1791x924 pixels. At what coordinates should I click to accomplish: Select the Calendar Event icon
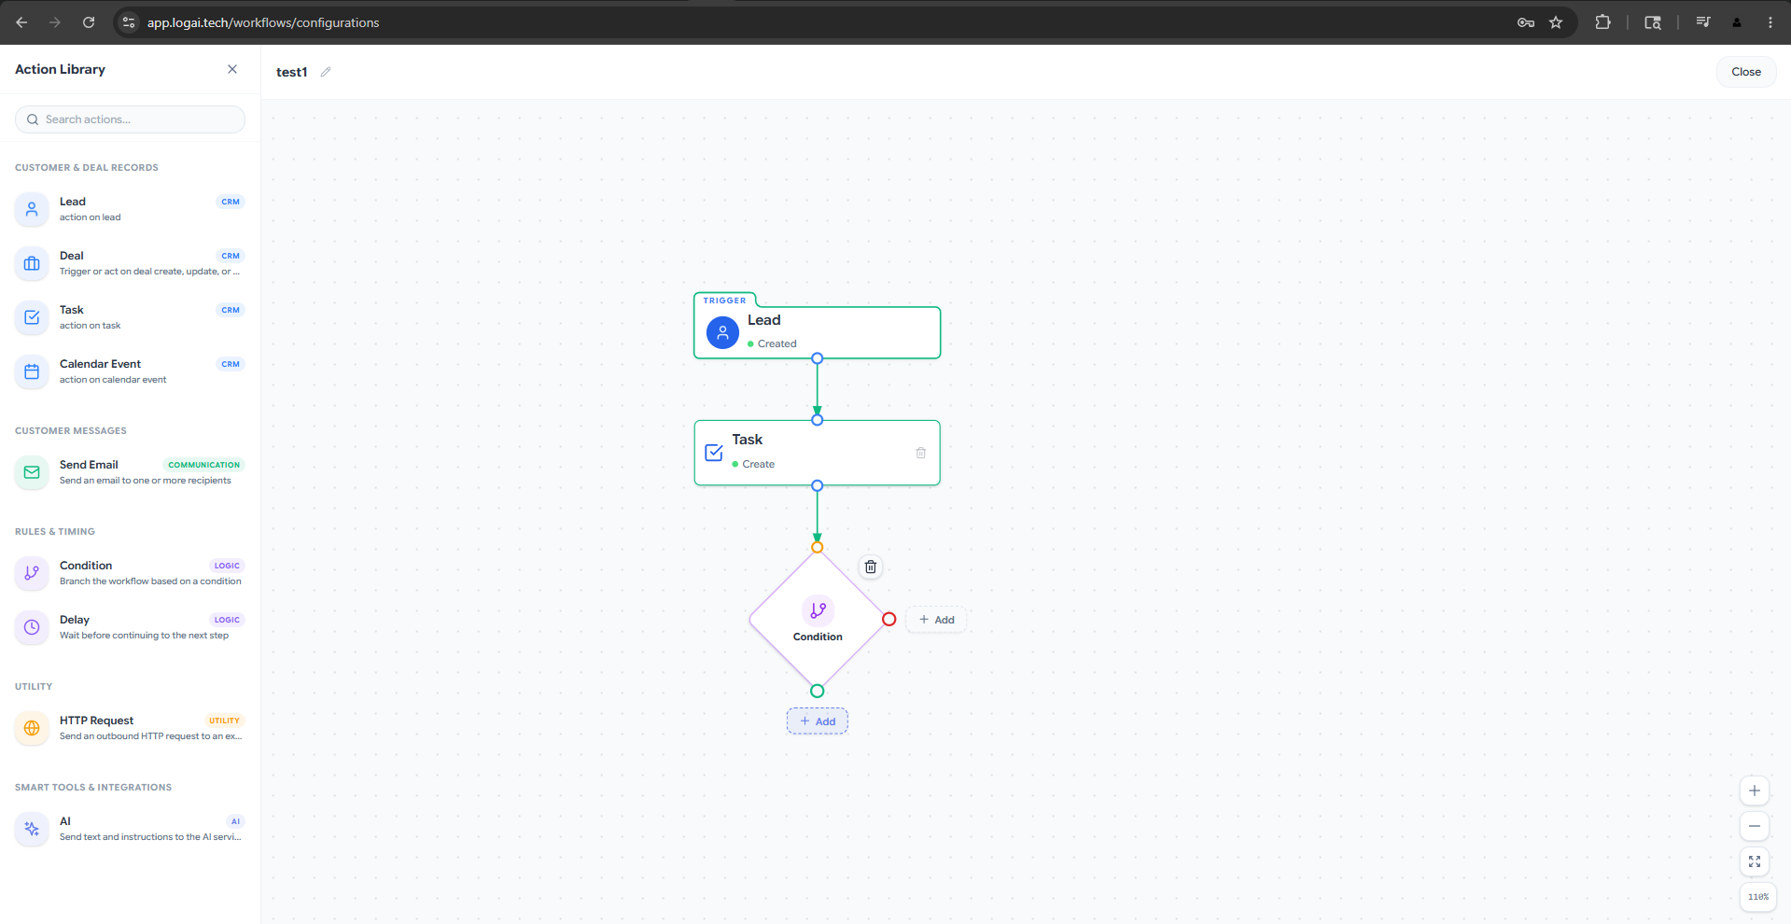coord(32,371)
